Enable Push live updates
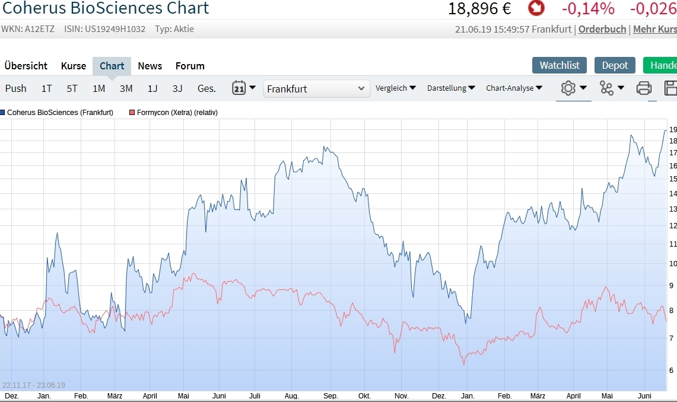The image size is (677, 402). (x=16, y=88)
